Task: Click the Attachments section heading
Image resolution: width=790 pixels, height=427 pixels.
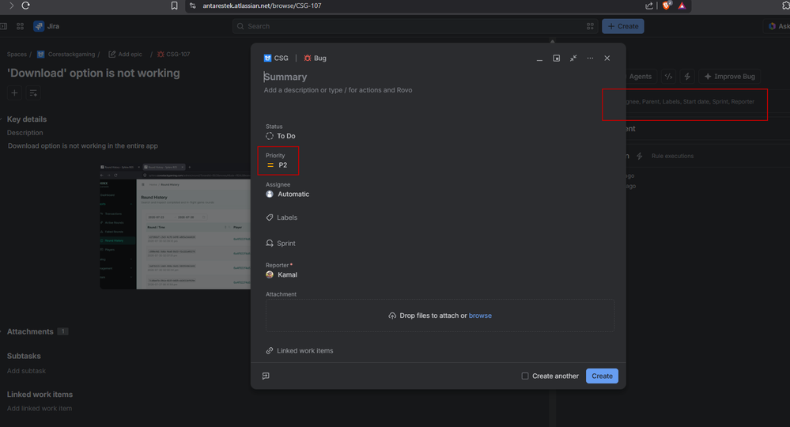Action: pyautogui.click(x=30, y=332)
